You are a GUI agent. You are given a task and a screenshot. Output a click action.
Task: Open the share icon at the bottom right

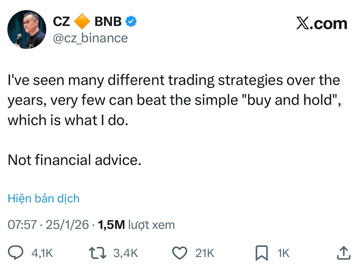click(343, 252)
